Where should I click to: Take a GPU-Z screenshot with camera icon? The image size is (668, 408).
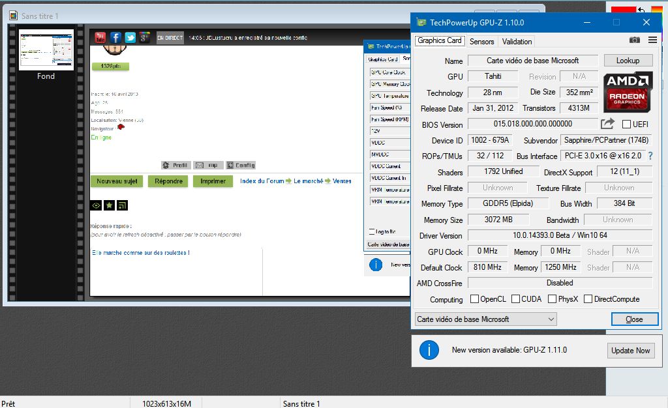click(x=634, y=40)
